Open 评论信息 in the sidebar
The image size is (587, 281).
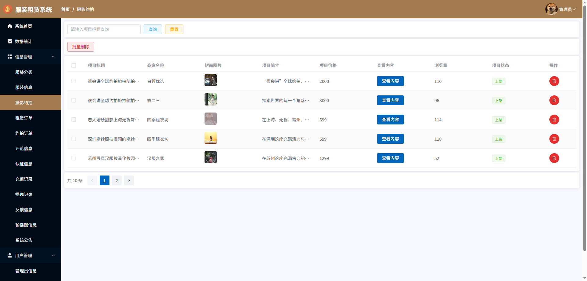coord(31,148)
